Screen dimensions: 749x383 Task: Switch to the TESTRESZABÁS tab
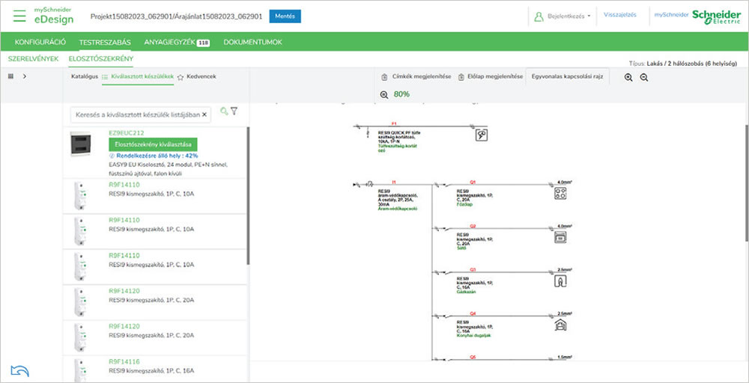click(x=105, y=42)
